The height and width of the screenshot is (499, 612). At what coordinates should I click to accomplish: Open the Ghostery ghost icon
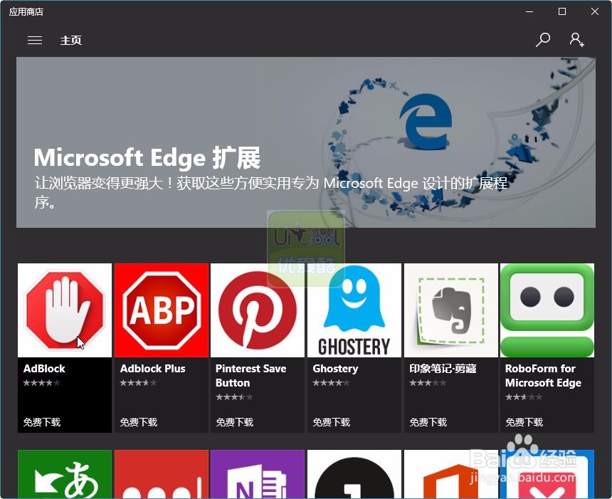click(354, 310)
